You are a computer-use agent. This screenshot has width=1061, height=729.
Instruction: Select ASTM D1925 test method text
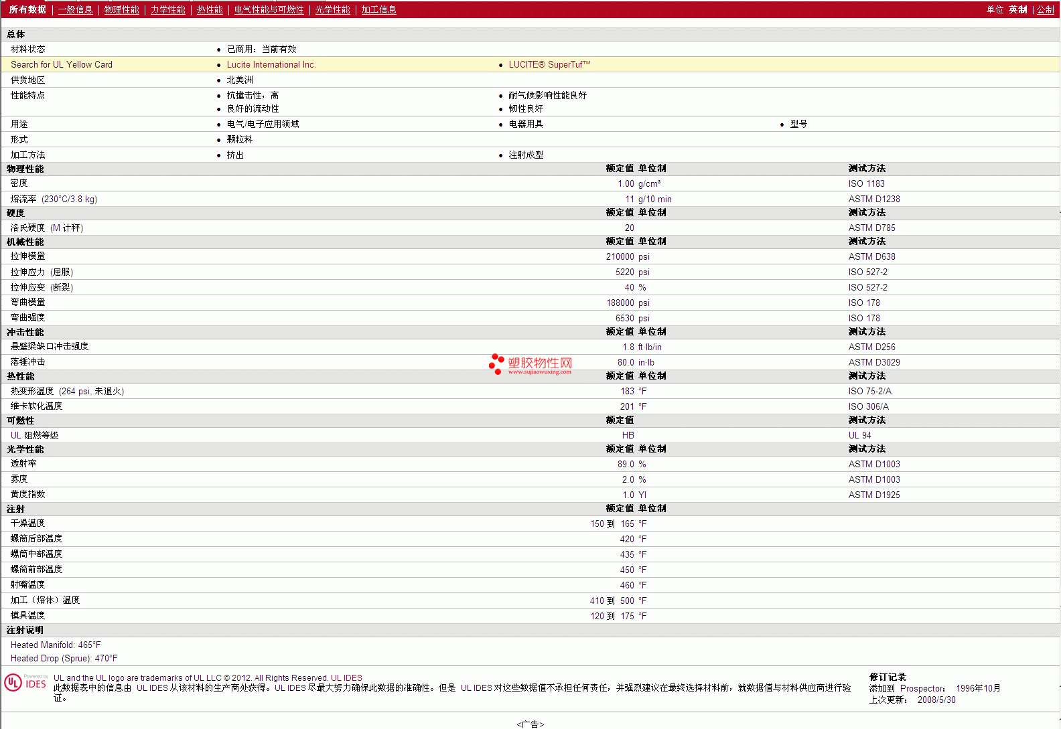[874, 495]
